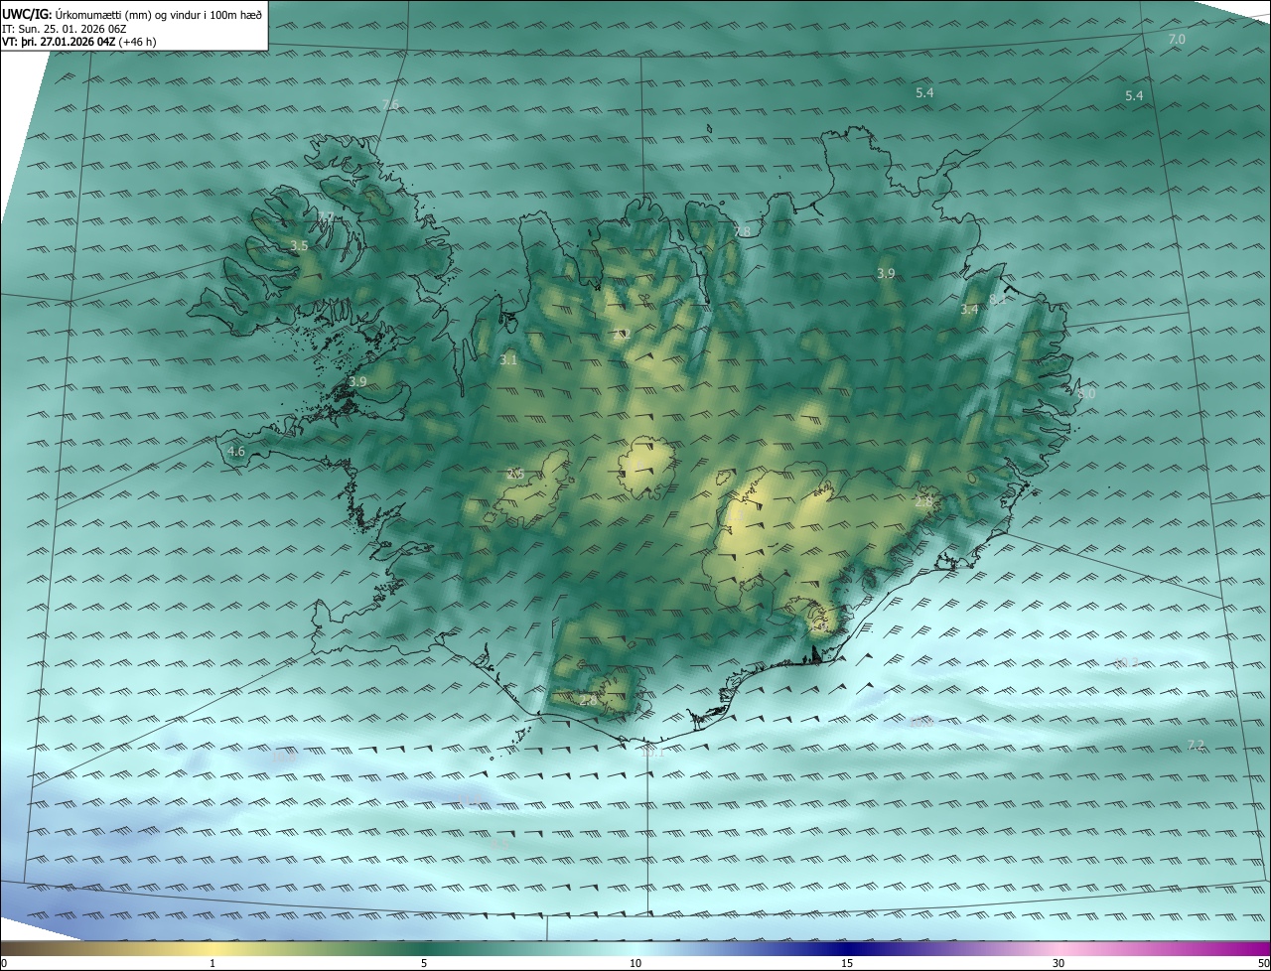Click the 8.0 value label off the coast

[1086, 394]
